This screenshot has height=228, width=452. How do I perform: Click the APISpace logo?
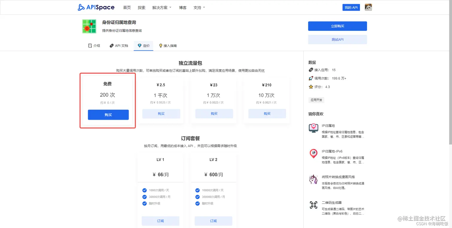(x=96, y=7)
